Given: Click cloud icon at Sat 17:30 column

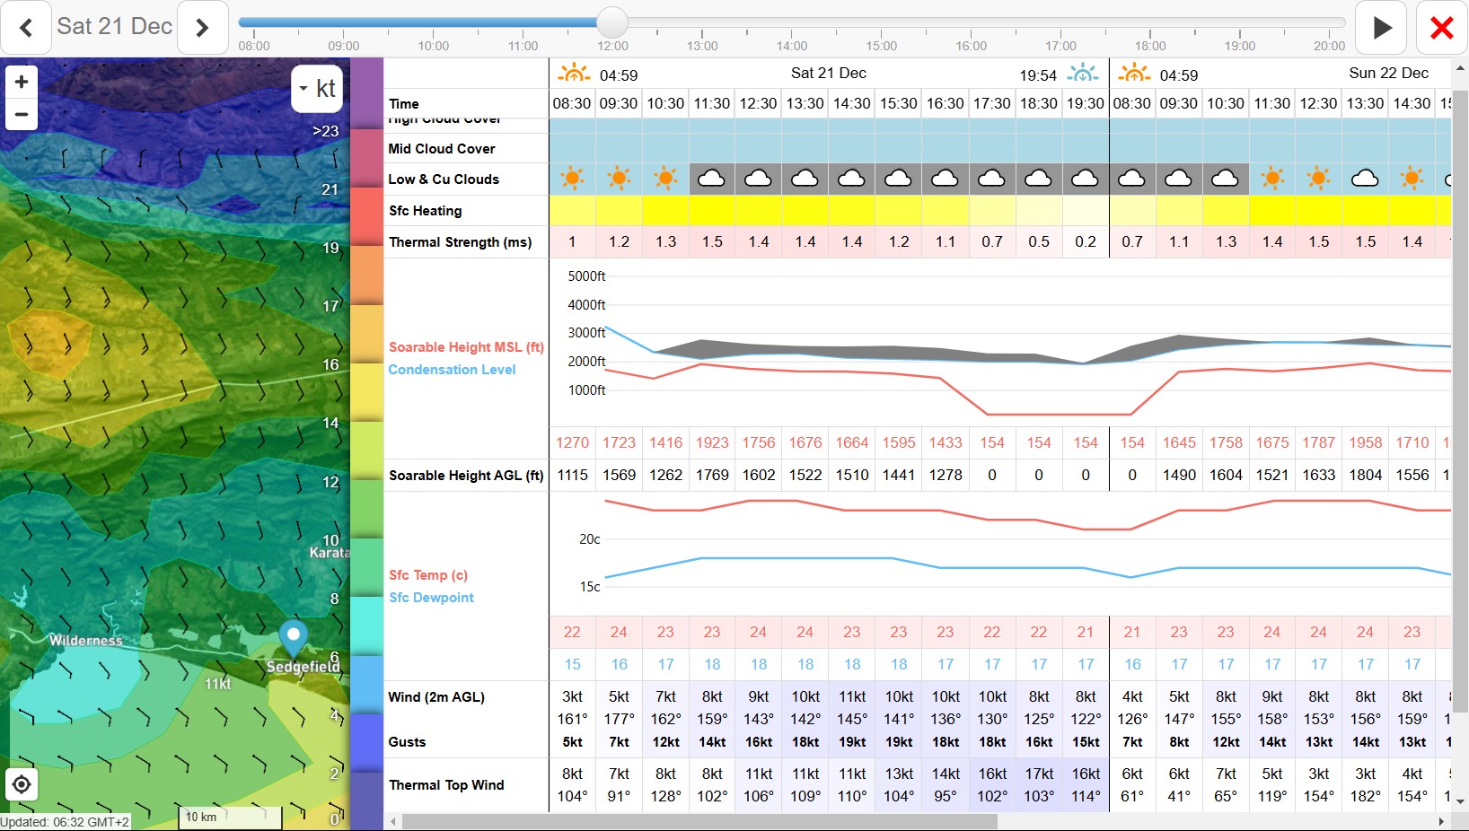Looking at the screenshot, I should pos(992,179).
